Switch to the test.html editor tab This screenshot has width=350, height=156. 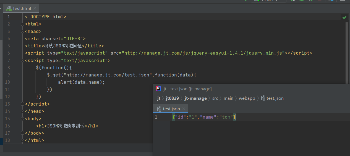click(21, 8)
